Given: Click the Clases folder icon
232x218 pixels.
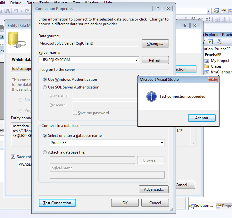Looking at the screenshot, I should tap(207, 66).
